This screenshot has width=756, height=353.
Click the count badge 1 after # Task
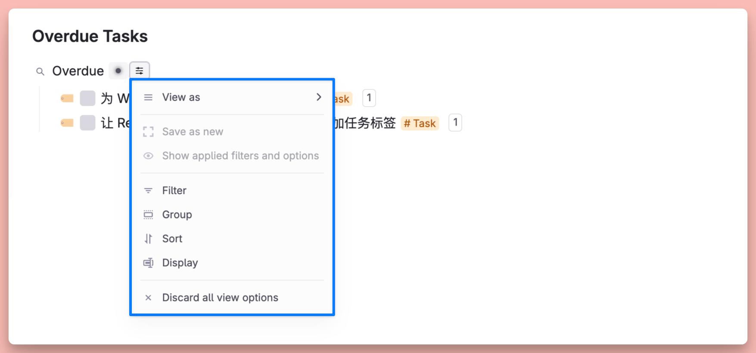[x=455, y=123]
